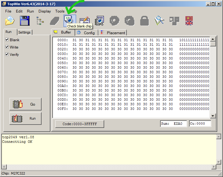Image resolution: width=223 pixels, height=177 pixels.
Task: Disable the Verify checkbox
Action: pyautogui.click(x=7, y=55)
